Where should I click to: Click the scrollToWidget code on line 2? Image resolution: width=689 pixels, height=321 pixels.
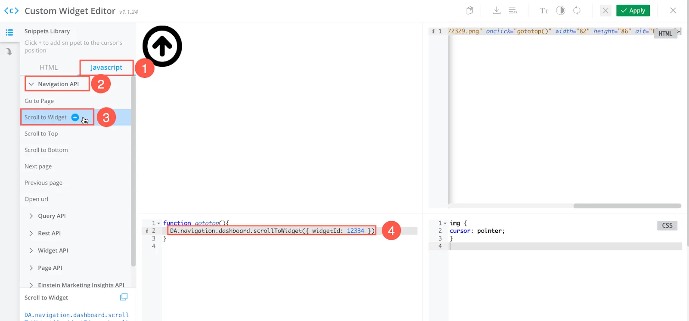272,231
